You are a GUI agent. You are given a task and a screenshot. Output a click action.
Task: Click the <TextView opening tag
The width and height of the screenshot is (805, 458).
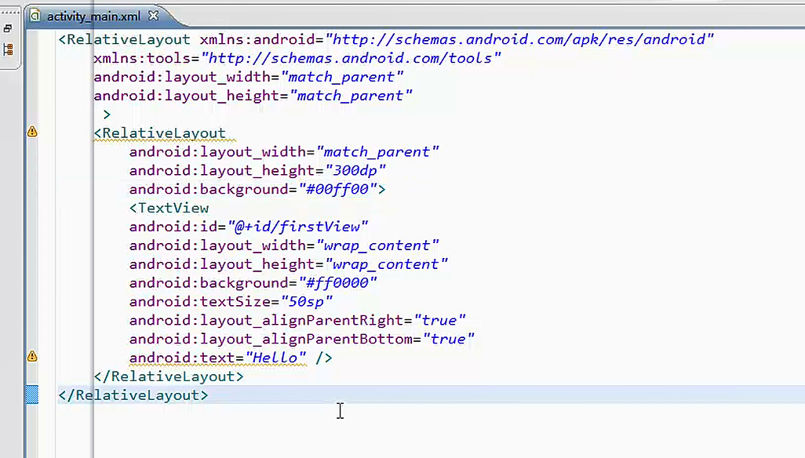pos(169,209)
